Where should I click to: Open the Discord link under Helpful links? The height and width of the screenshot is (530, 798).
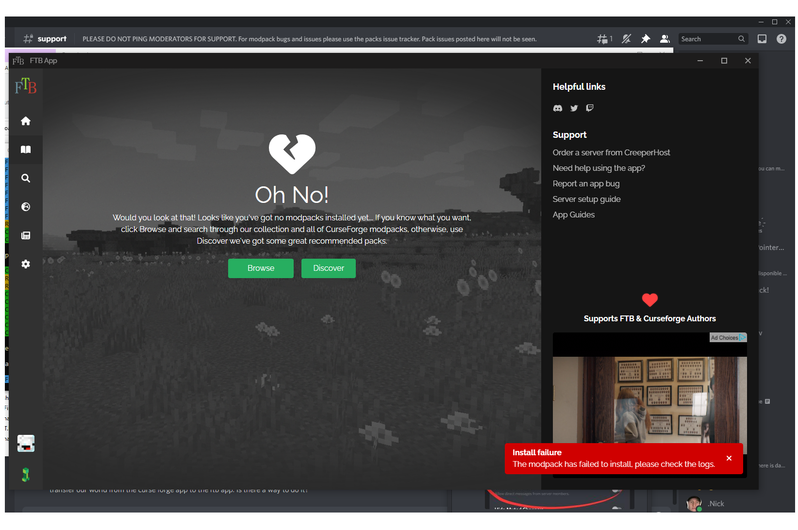click(558, 108)
